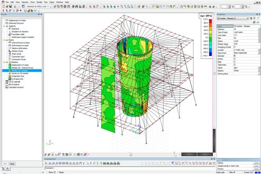
Task: Open the Values sigx+ dropdown
Action: tap(259, 67)
